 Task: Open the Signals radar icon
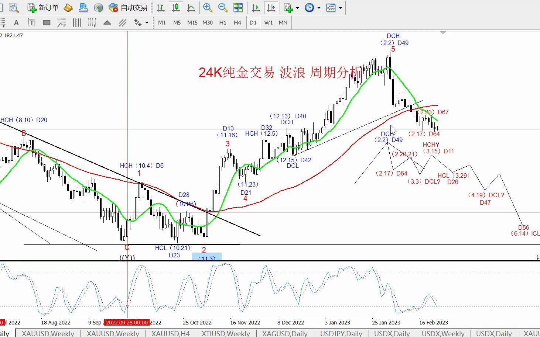click(x=98, y=7)
